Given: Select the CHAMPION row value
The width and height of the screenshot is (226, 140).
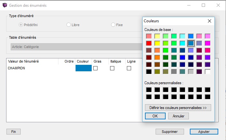Looking at the screenshot, I should 16,68.
